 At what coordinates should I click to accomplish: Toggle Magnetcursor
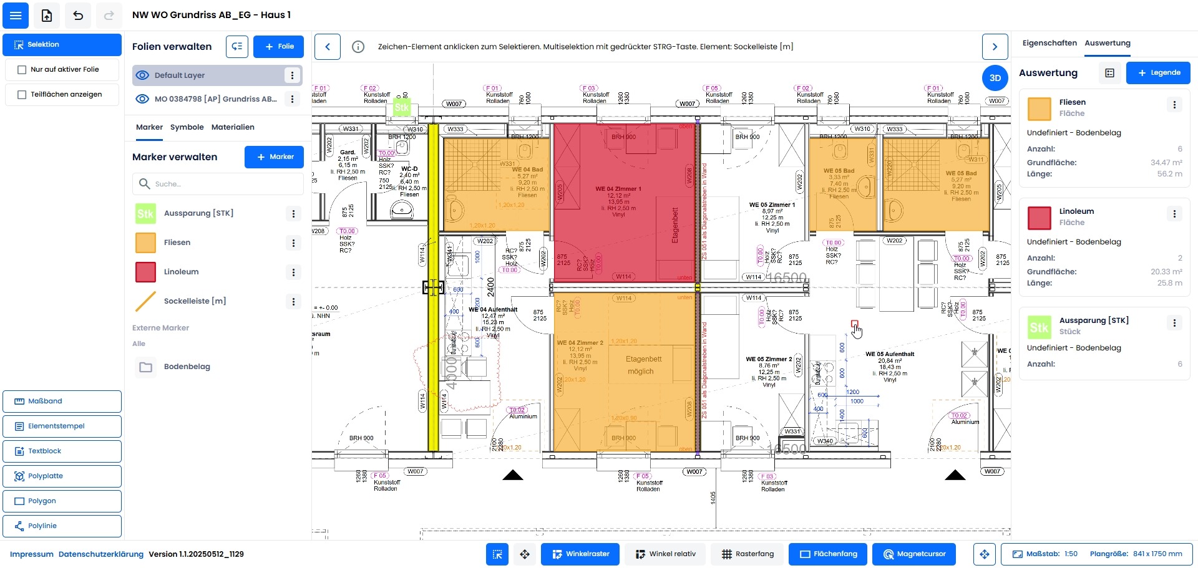pyautogui.click(x=914, y=554)
